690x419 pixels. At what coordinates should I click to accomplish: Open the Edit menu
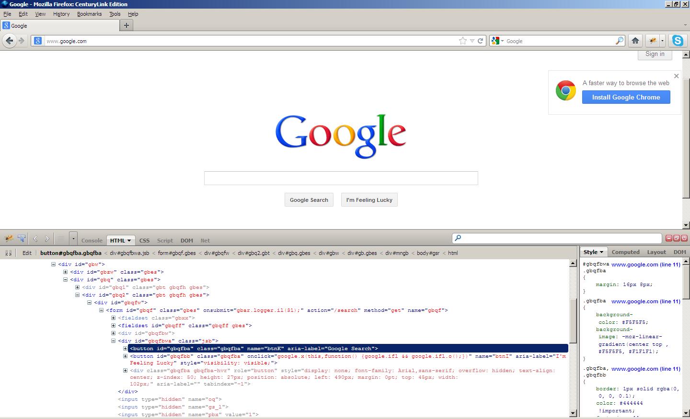click(x=23, y=14)
